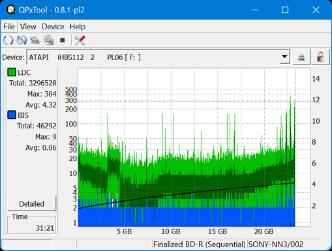
Task: Click the BIS Total: 46292 text
Action: click(37, 126)
